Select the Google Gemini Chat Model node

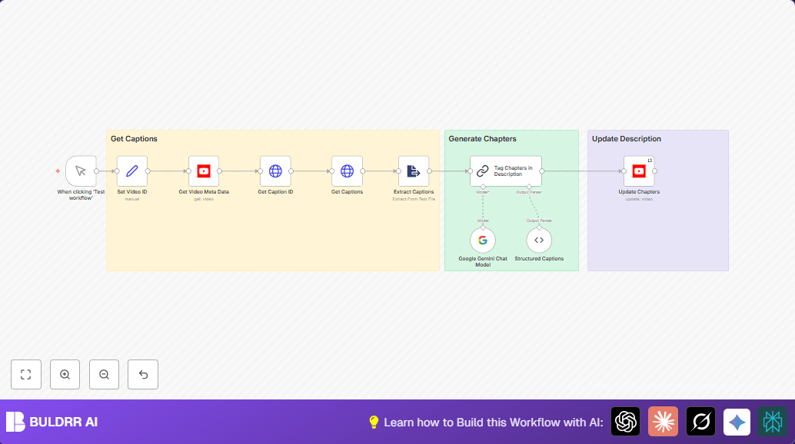(x=483, y=240)
